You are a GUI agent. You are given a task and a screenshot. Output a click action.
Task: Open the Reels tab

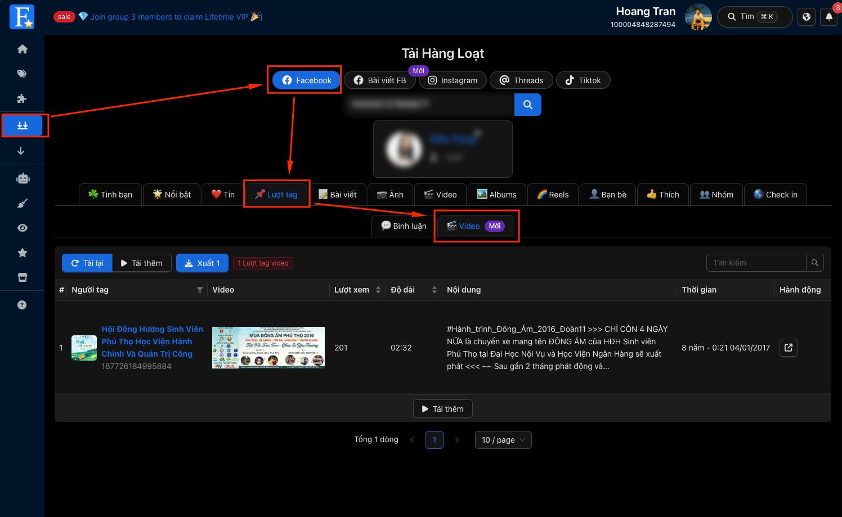(553, 195)
